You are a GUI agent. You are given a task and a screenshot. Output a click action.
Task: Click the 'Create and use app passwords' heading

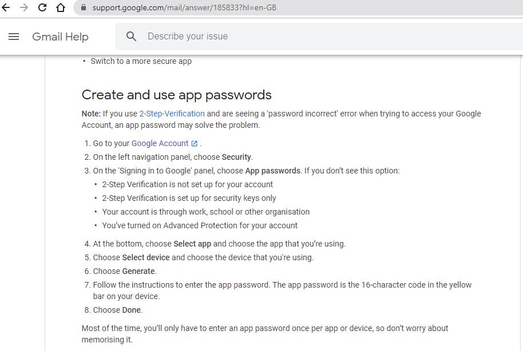tap(176, 95)
